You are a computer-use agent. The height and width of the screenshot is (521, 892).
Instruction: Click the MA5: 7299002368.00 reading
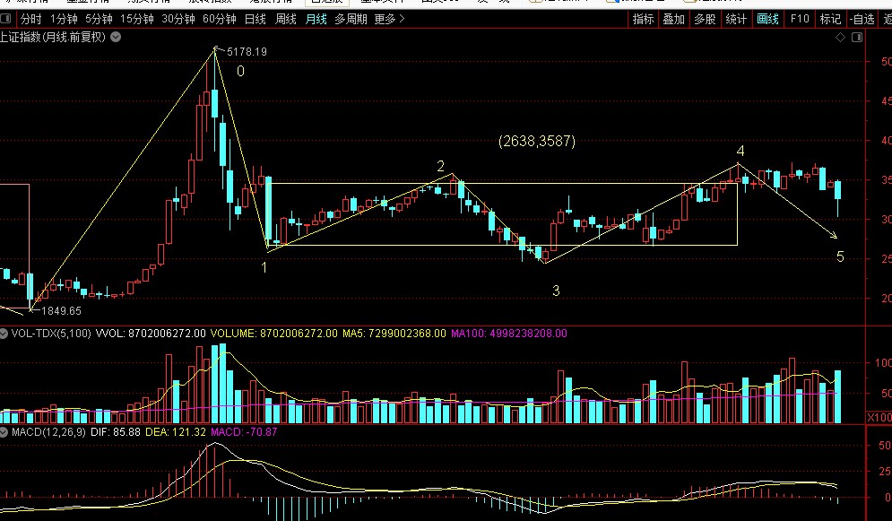pos(394,334)
